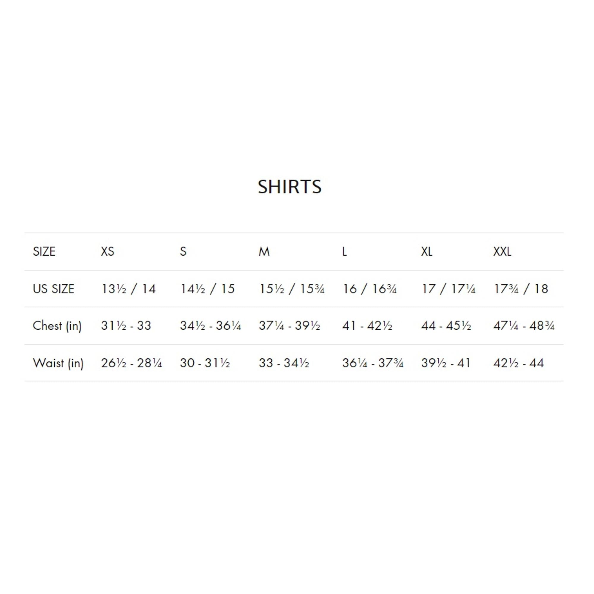Select the 37¼ - 39½ chest value

[289, 326]
